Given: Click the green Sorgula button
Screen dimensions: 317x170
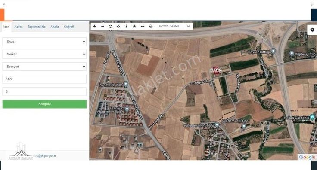Looking at the screenshot, I should (44, 104).
